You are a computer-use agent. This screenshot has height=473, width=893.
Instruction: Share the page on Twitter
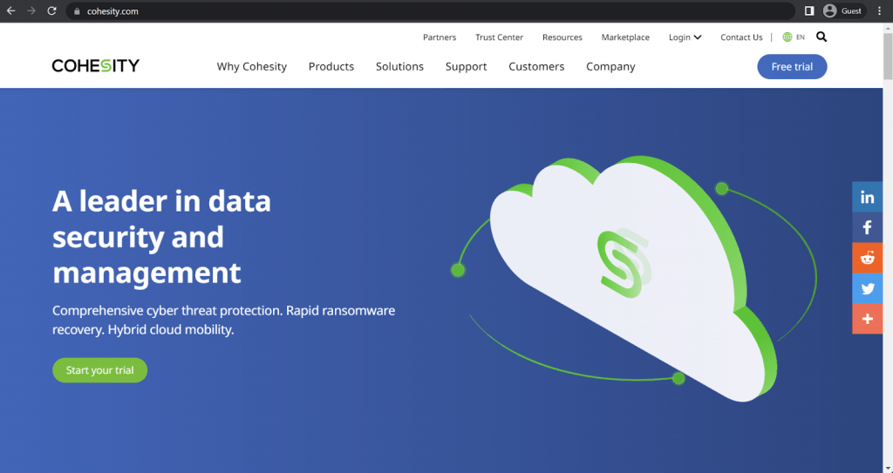868,288
